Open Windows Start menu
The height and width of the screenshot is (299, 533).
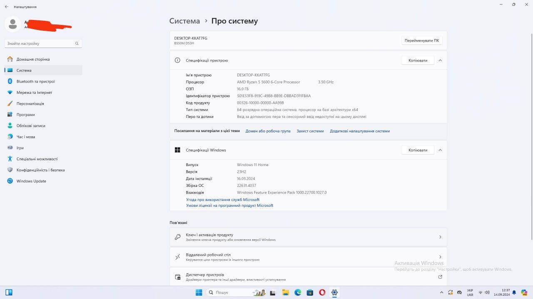[x=199, y=292]
